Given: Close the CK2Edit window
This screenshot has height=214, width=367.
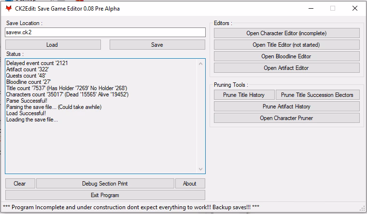Looking at the screenshot, I should pos(355,8).
